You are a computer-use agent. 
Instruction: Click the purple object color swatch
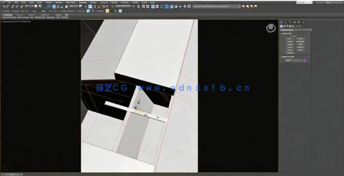point(304,60)
